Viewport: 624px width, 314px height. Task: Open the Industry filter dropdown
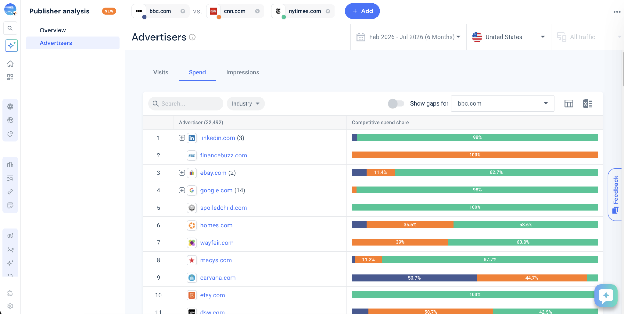[246, 104]
